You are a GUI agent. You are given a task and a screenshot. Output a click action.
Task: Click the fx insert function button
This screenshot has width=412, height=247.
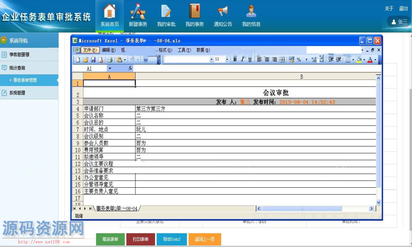point(130,68)
